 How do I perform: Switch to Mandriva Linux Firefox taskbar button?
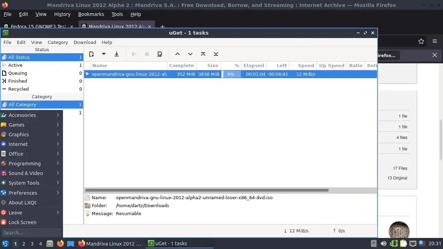(110, 243)
